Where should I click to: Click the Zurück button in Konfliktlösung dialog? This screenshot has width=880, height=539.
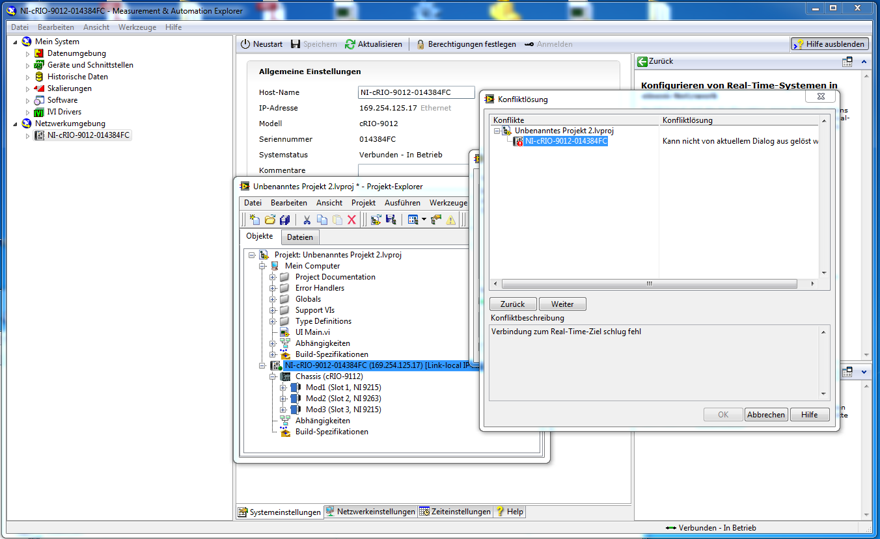(512, 304)
